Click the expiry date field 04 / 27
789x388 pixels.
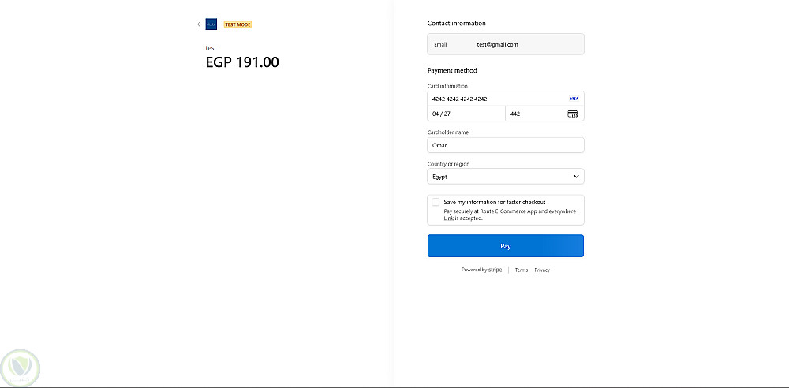tap(466, 114)
